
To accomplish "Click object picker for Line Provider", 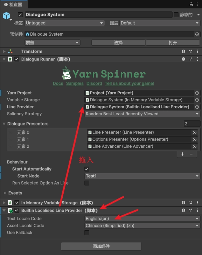I will (197, 107).
